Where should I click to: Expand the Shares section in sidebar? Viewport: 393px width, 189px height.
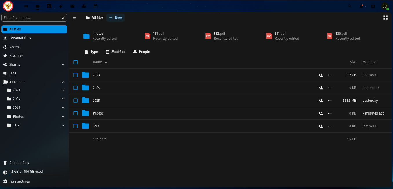tap(63, 65)
